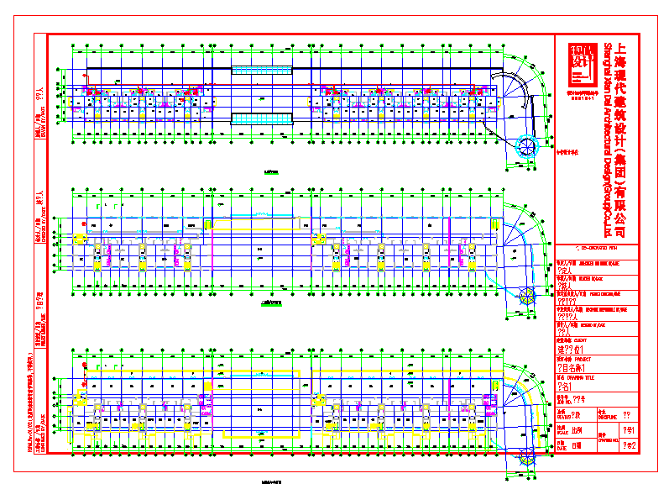Click the SCALE cell in title block
Viewport: 669px width, 484px height.
coord(575,429)
